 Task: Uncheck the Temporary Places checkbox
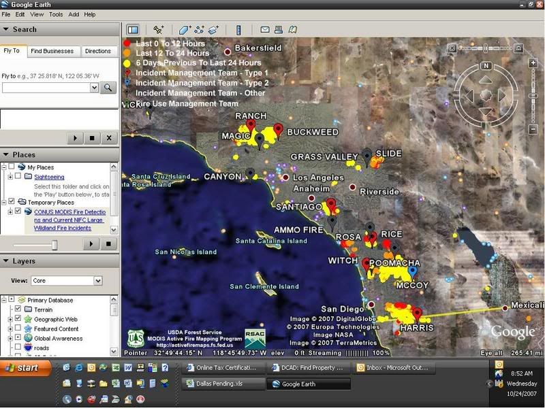[12, 201]
